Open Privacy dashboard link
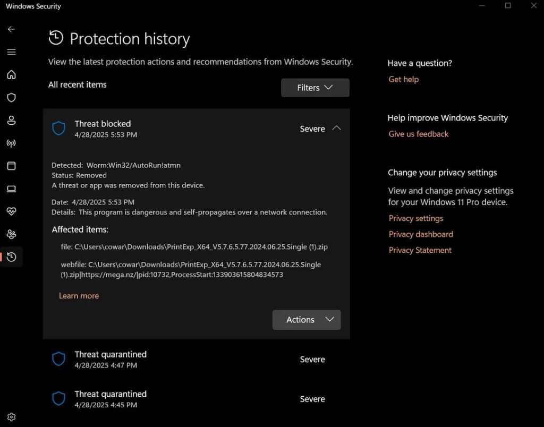The height and width of the screenshot is (427, 544). (x=421, y=234)
